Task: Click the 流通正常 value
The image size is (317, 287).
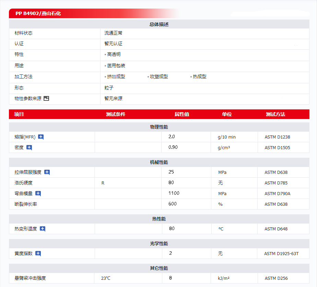Action: (x=114, y=33)
